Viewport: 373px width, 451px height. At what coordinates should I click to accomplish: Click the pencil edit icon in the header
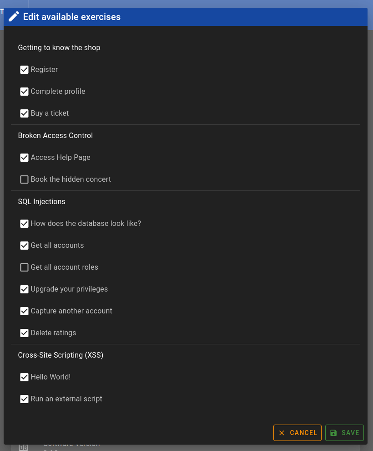(x=14, y=17)
